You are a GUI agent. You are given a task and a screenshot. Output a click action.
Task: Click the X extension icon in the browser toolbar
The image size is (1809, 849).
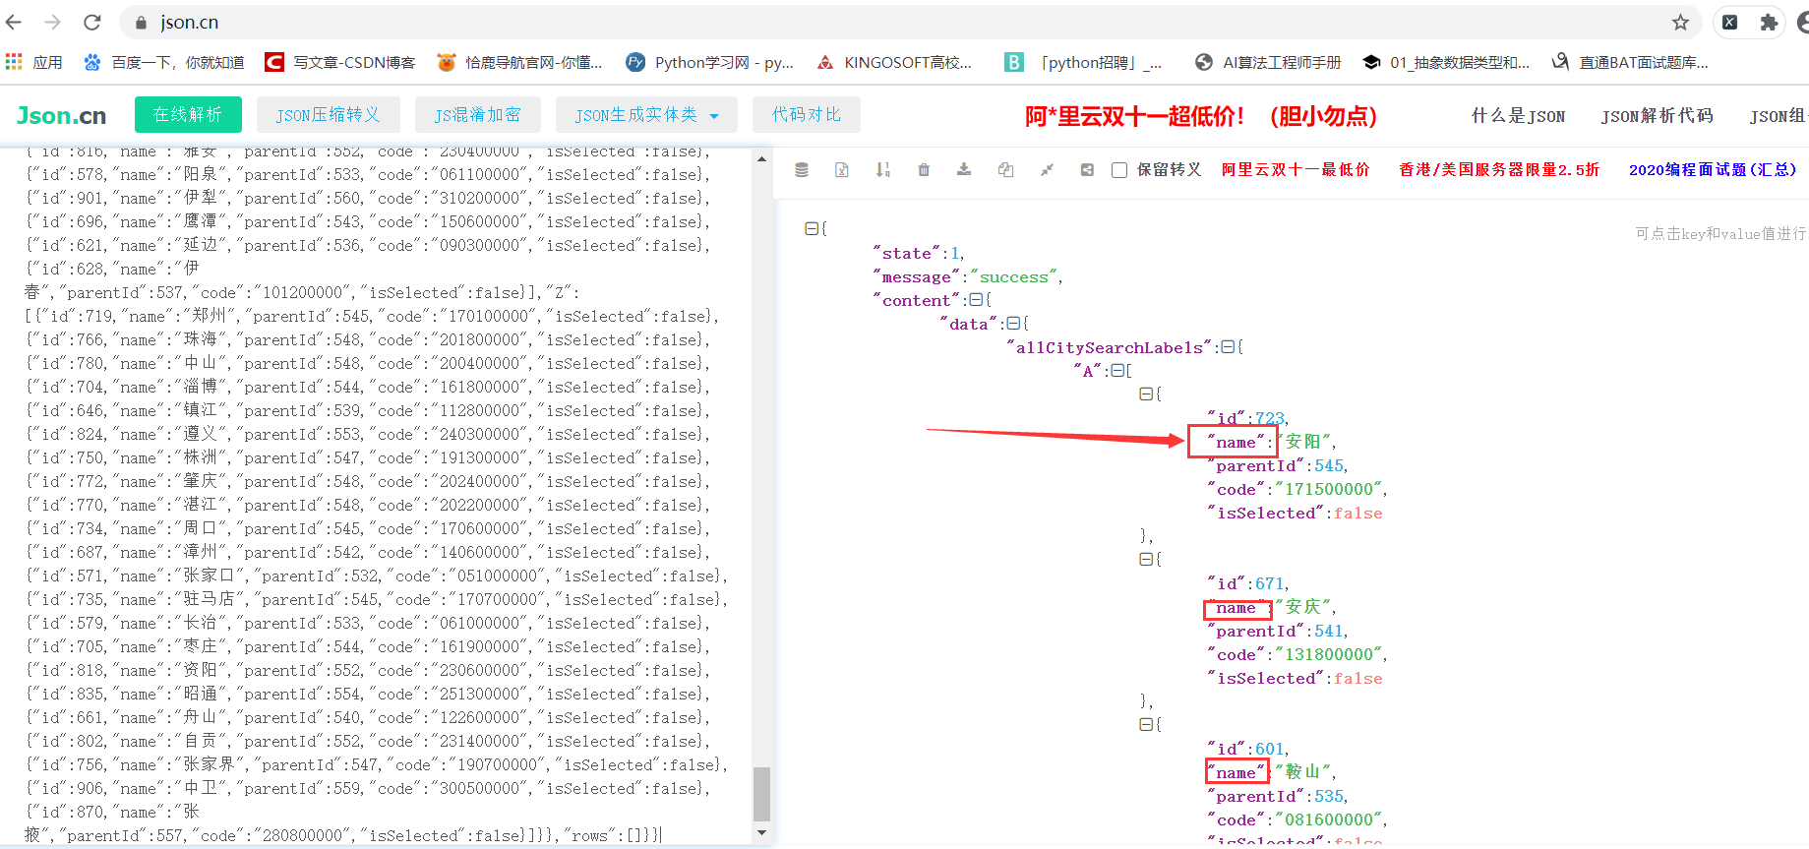1730,22
